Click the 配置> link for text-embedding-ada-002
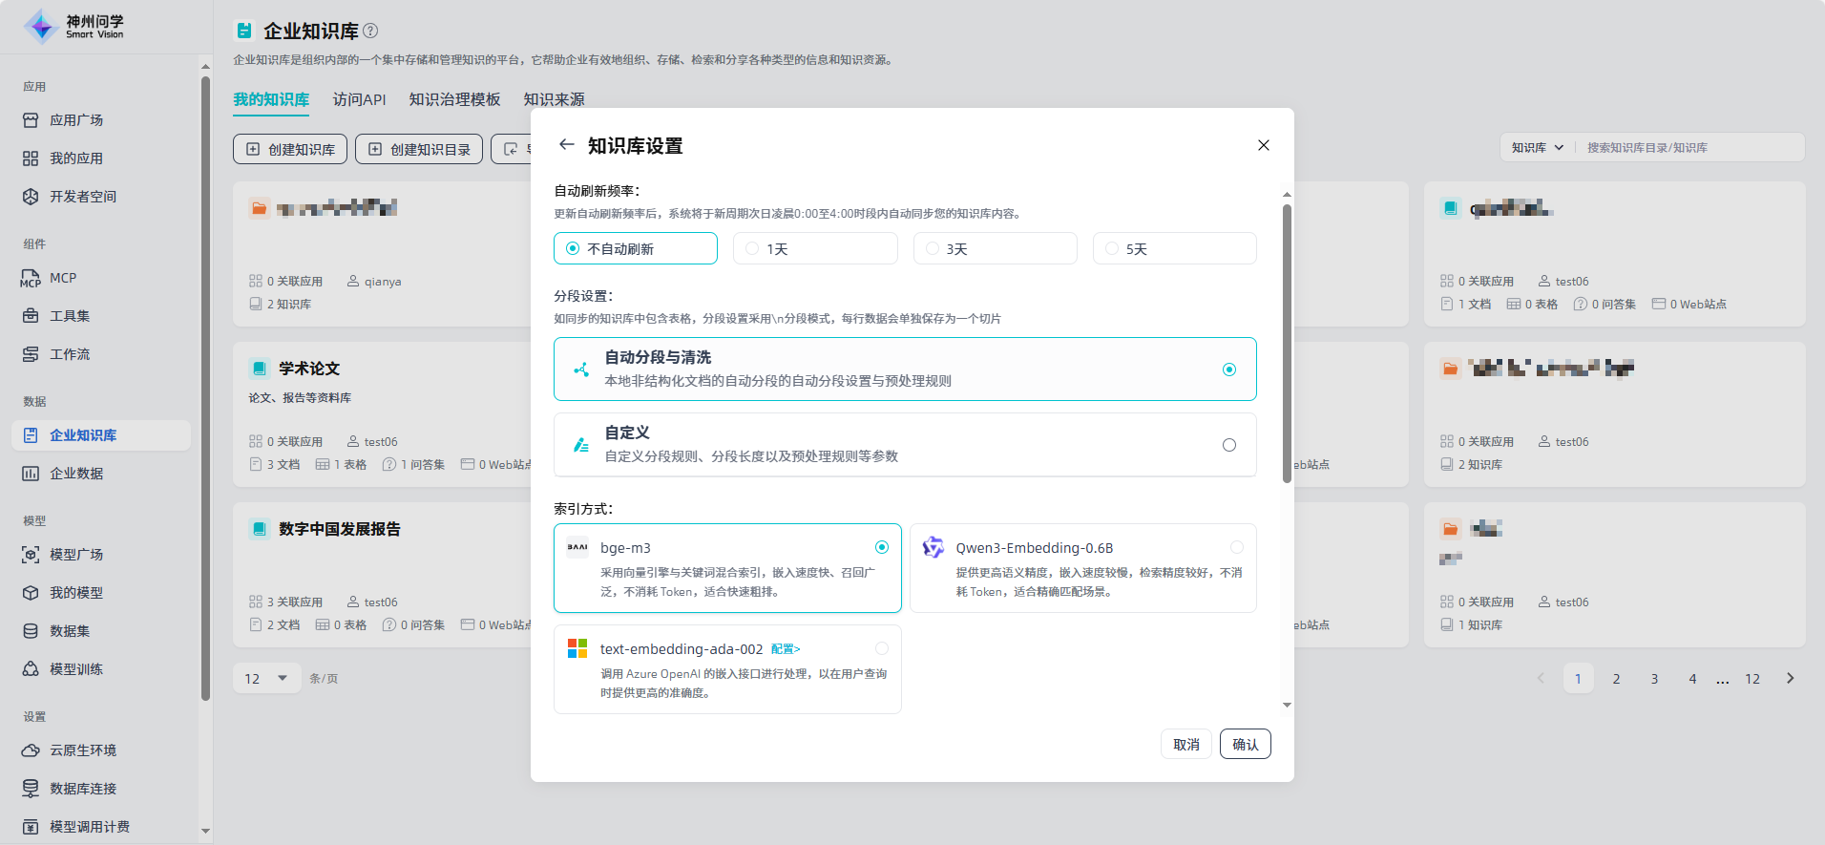 pyautogui.click(x=786, y=649)
